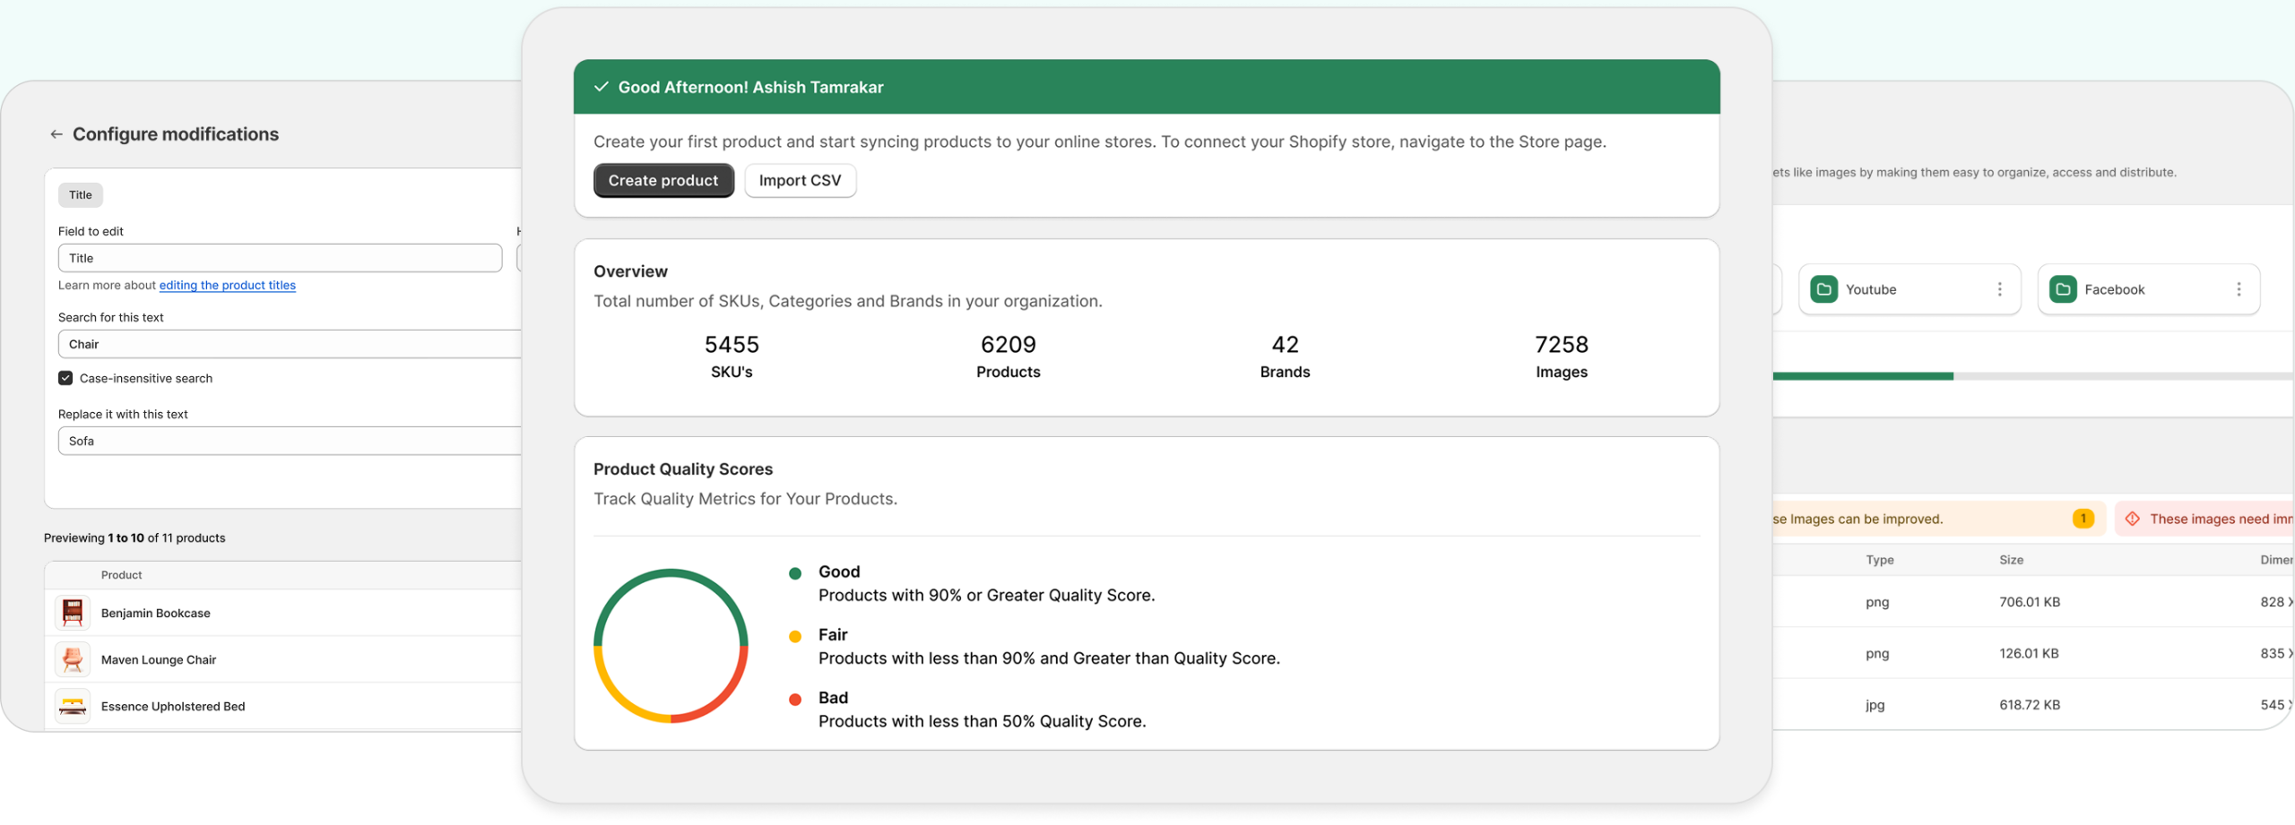Click the Benjamin Bookcase product thumbnail
Viewport: 2295px width, 825px height.
point(73,613)
